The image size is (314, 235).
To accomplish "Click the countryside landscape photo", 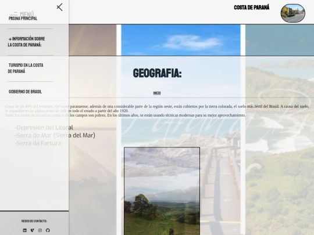I will [x=162, y=191].
